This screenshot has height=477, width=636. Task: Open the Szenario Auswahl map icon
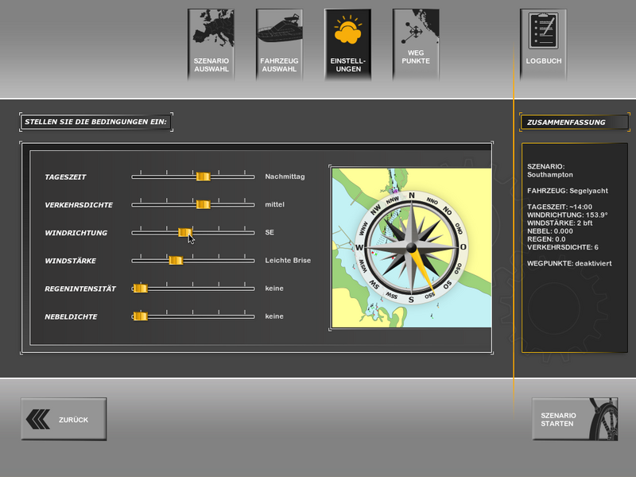tap(211, 30)
